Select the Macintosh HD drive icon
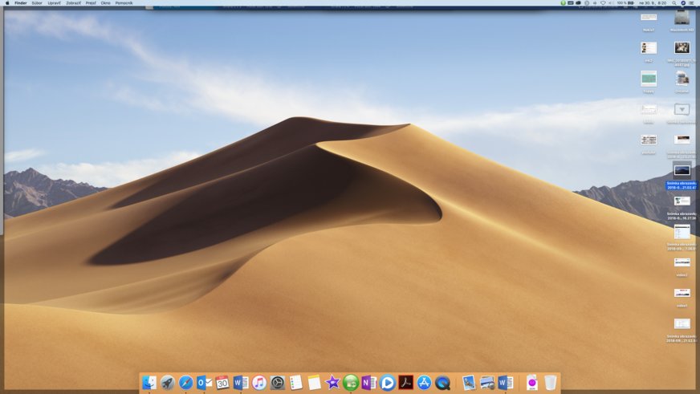 click(x=682, y=18)
